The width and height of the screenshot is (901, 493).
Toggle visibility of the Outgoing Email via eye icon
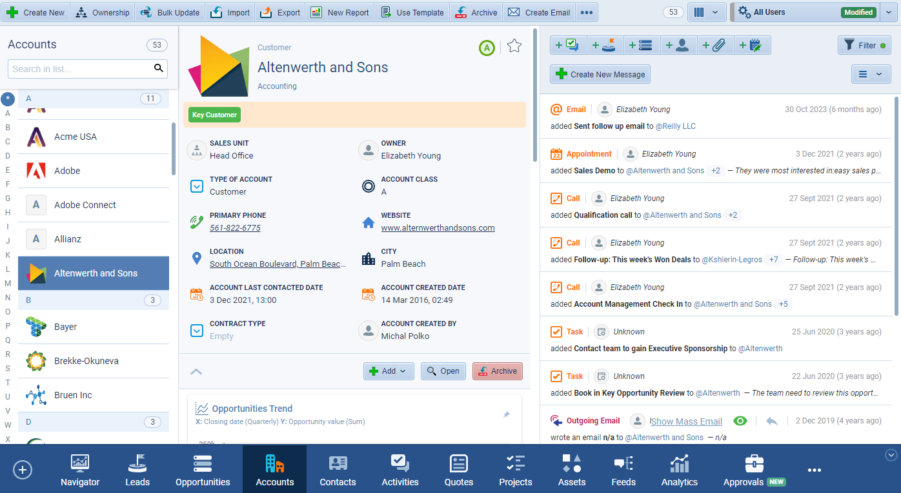tap(740, 420)
